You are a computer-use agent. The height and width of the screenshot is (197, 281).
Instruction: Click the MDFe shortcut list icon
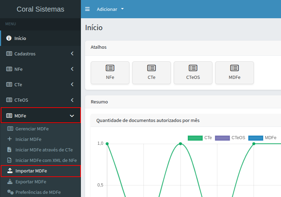(x=235, y=68)
